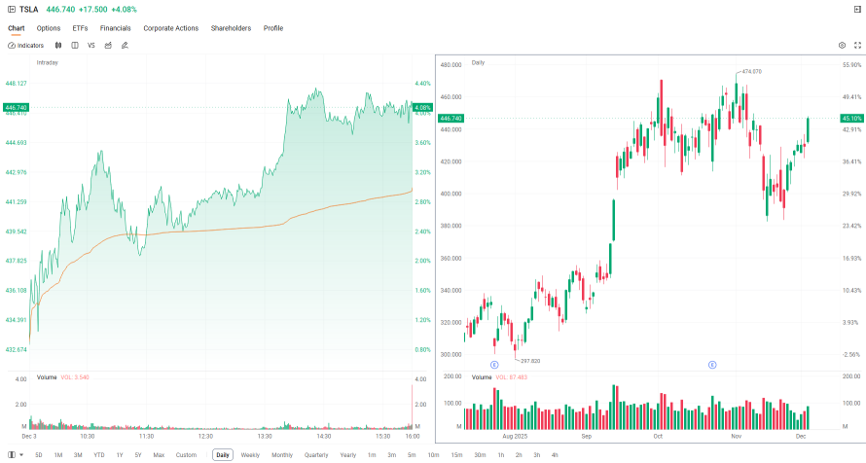Select the YTD range
The image size is (866, 463).
pos(99,455)
